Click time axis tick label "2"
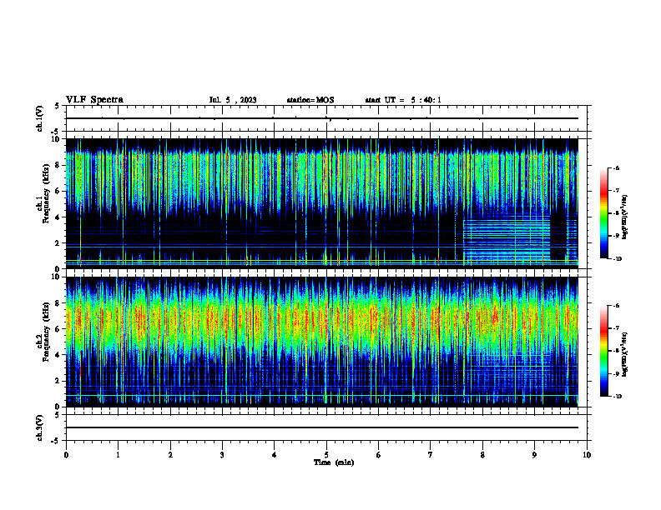The width and height of the screenshot is (661, 510). point(170,455)
